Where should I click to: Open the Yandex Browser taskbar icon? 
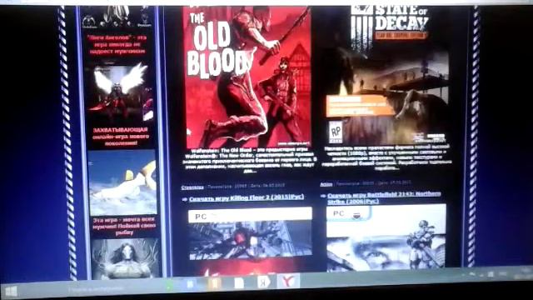pyautogui.click(x=289, y=282)
